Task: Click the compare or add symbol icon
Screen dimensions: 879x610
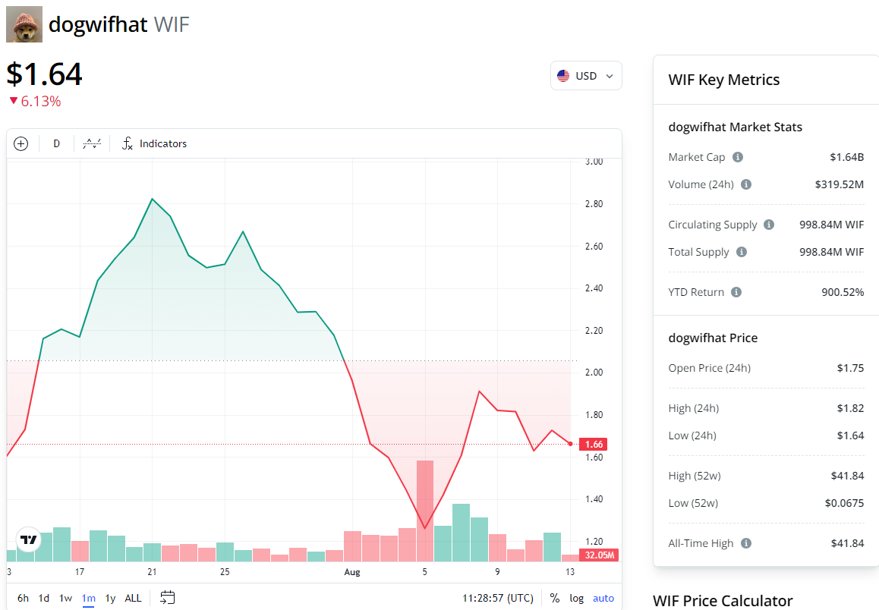Action: [x=20, y=143]
